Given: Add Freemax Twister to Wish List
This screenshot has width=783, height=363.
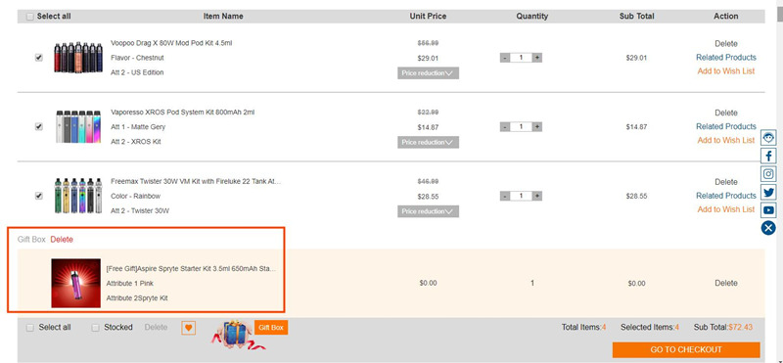Looking at the screenshot, I should pyautogui.click(x=726, y=209).
